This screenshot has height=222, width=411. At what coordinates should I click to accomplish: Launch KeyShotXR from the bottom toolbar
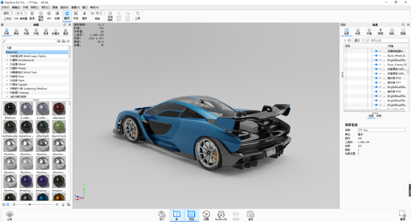point(221,216)
